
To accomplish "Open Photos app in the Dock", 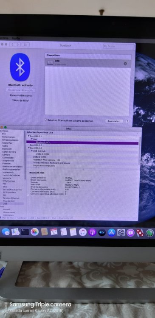I will (x=35, y=232).
